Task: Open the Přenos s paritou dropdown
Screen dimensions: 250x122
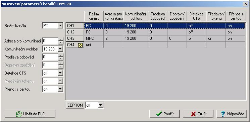Action: [60, 89]
